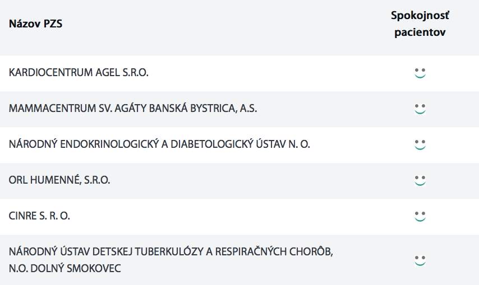479x285 pixels.
Task: Select the Názov PZS column header
Action: (35, 24)
